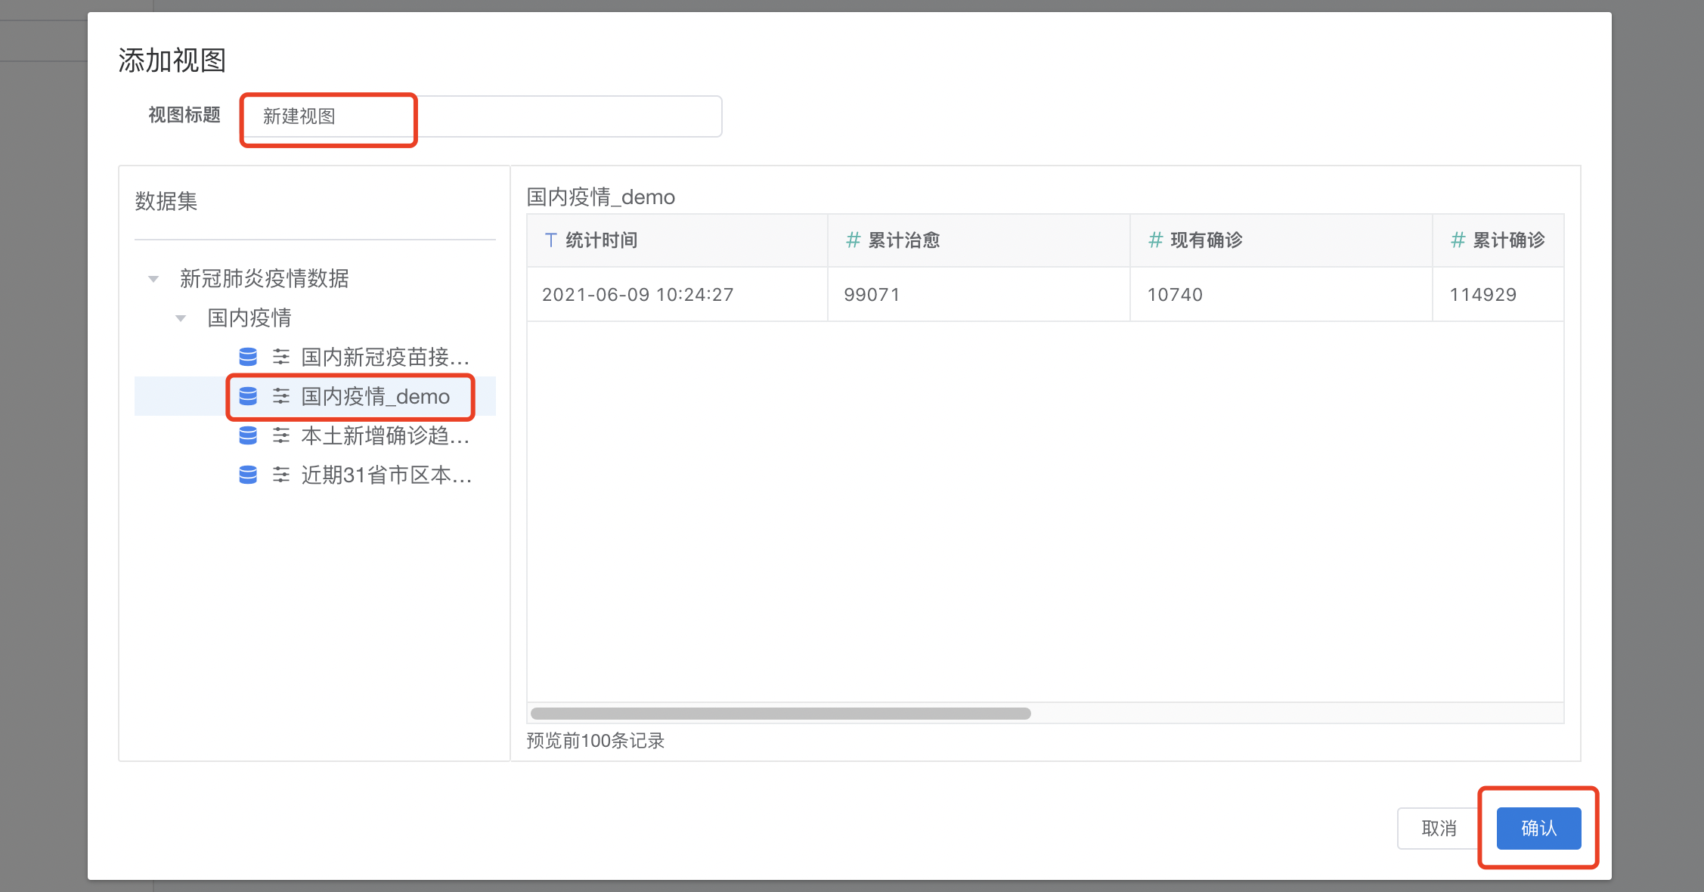The width and height of the screenshot is (1704, 892).
Task: Click the filter icon next to 国内疫情_demo
Action: 280,395
